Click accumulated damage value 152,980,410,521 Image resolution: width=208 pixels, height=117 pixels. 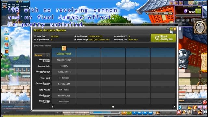pyautogui.click(x=64, y=60)
